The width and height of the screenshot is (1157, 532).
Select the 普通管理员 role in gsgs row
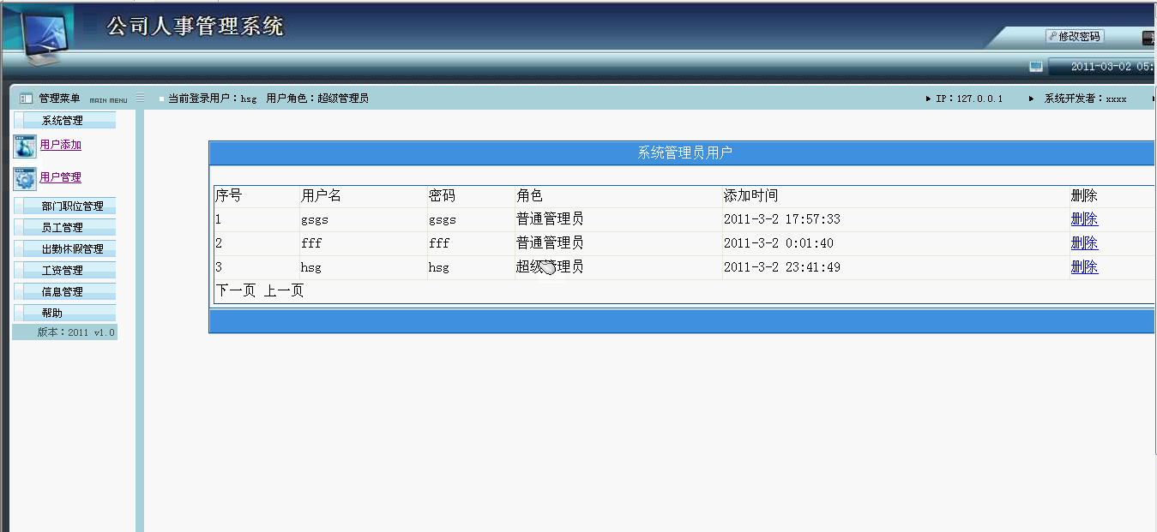coord(551,219)
